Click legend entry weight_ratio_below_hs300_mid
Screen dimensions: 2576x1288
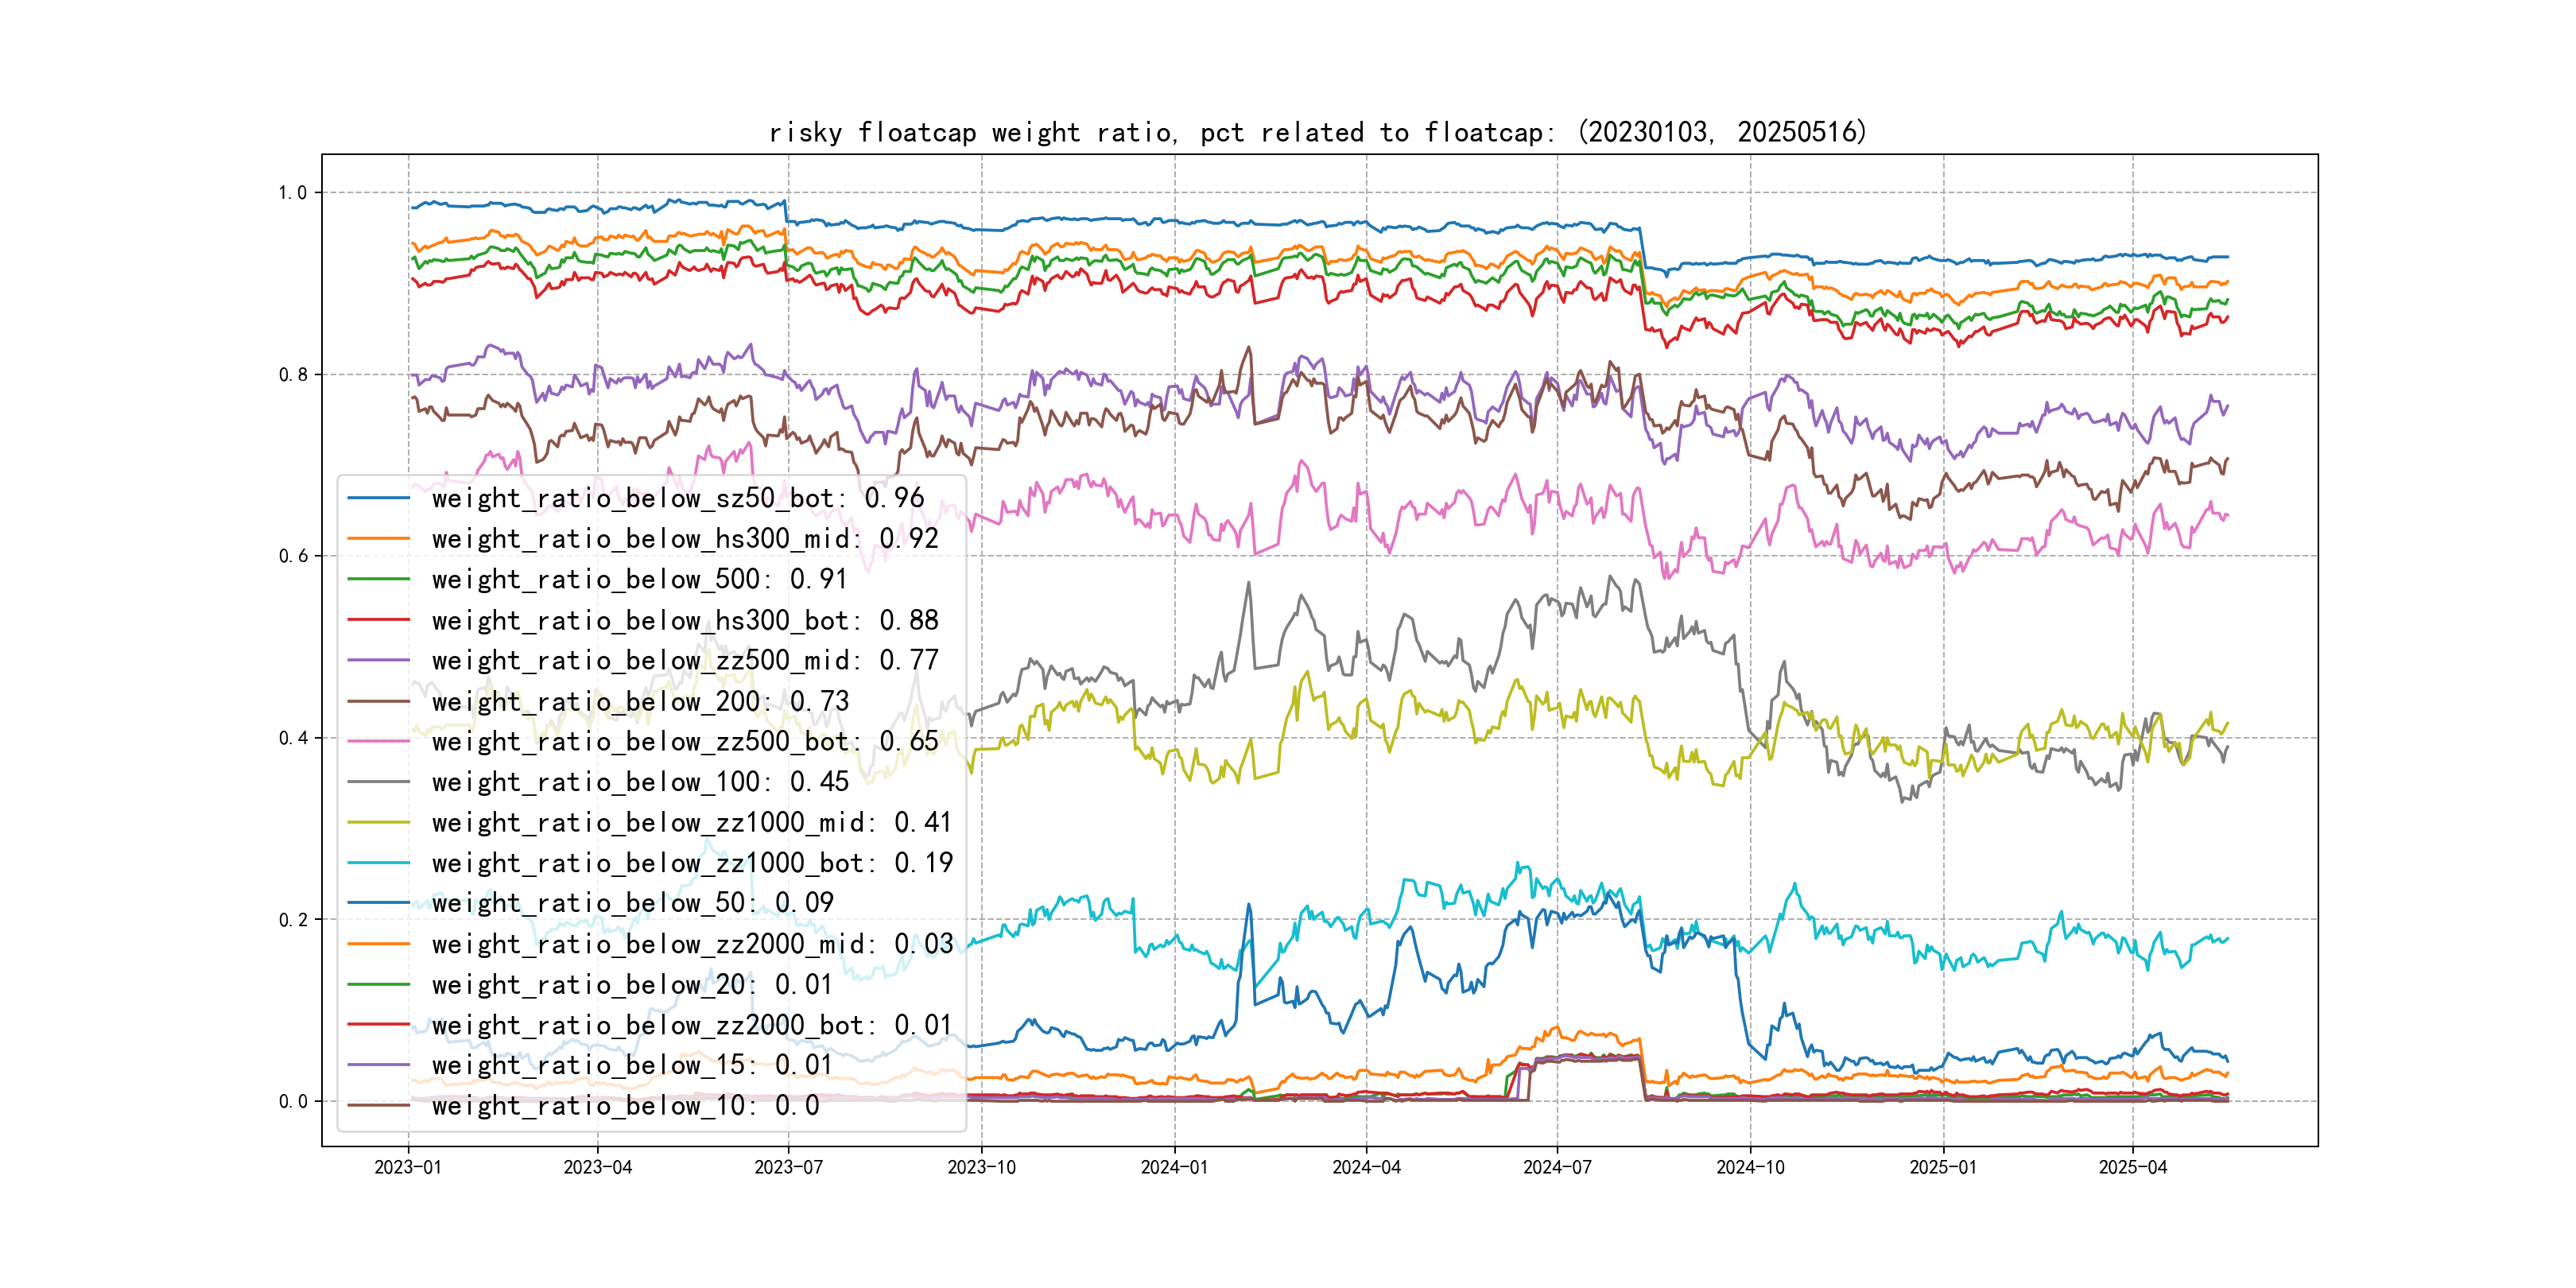pyautogui.click(x=684, y=539)
